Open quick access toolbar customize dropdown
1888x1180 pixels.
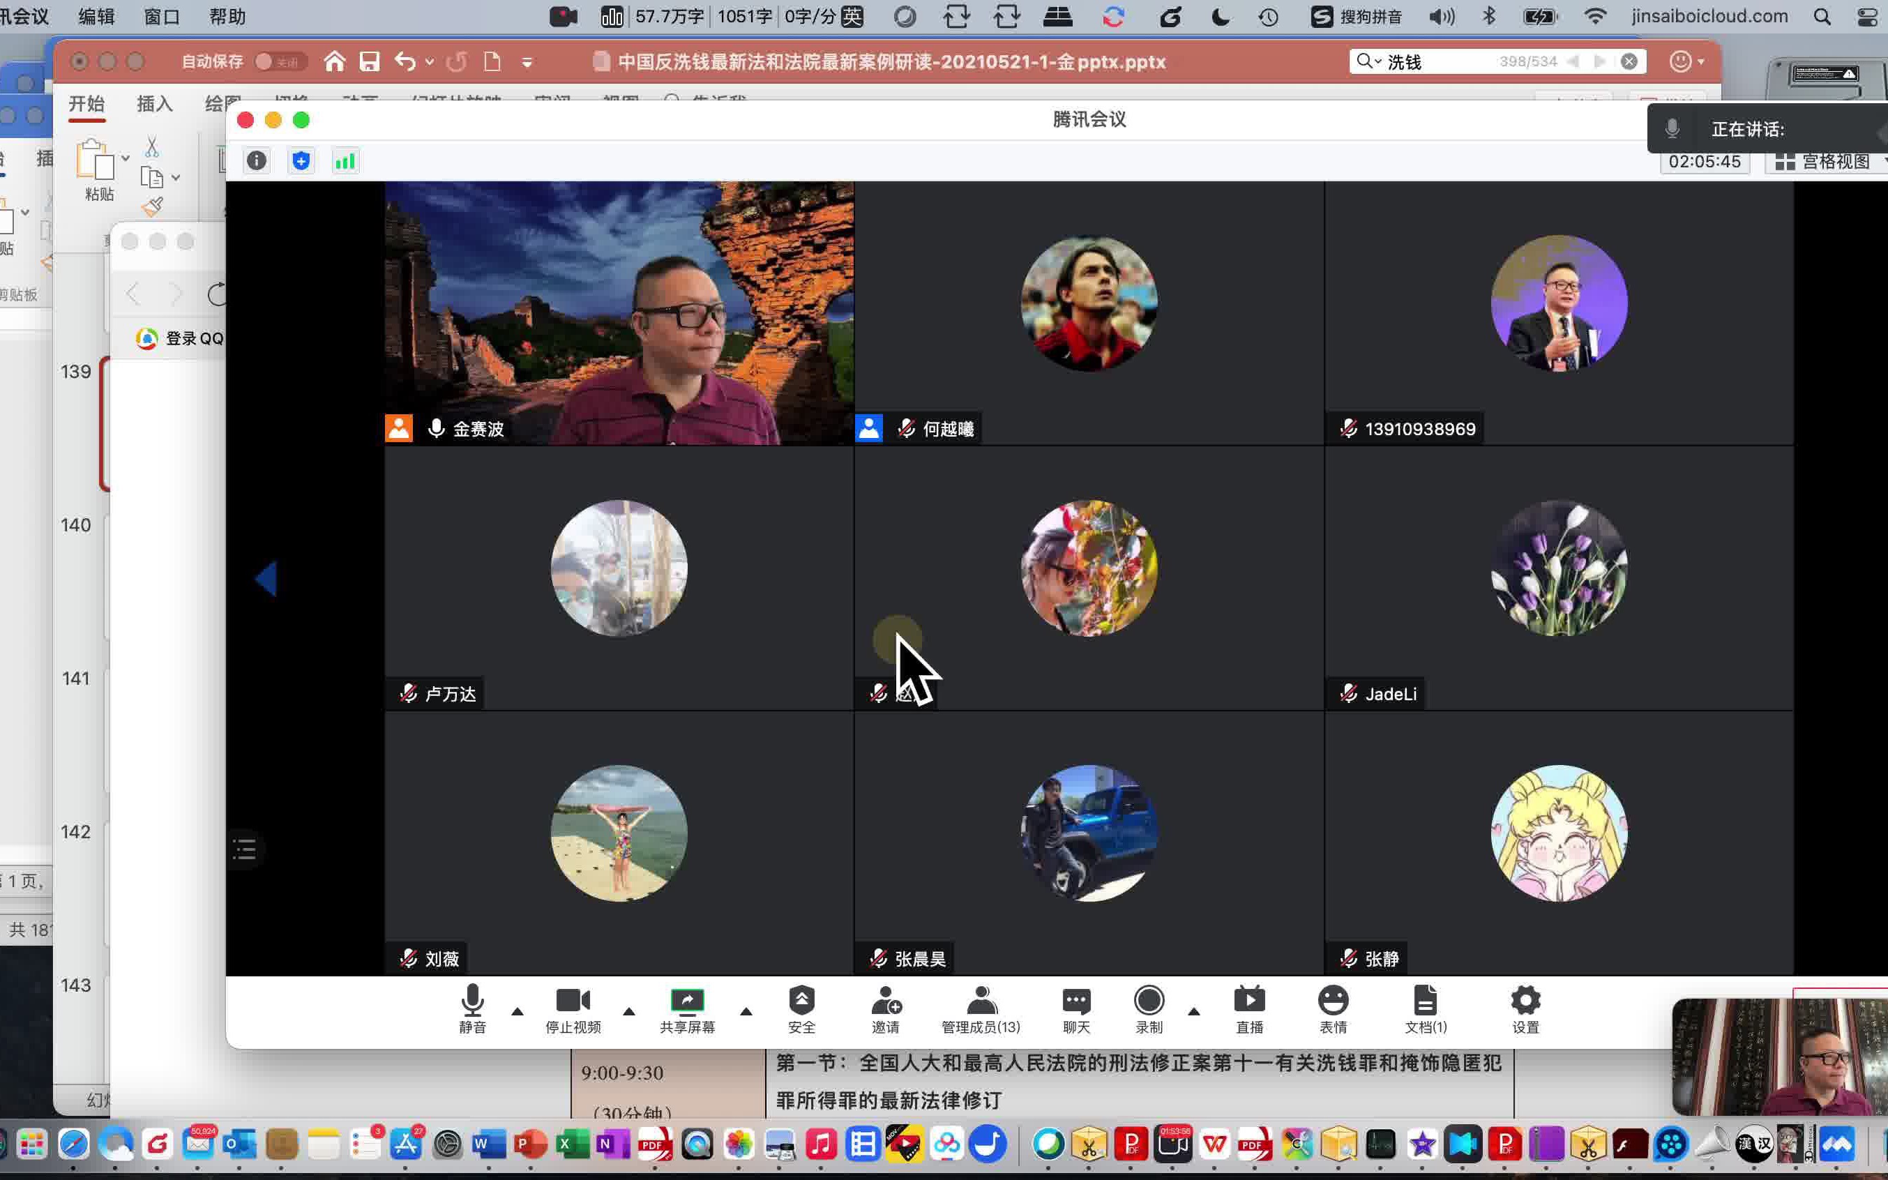pyautogui.click(x=527, y=63)
